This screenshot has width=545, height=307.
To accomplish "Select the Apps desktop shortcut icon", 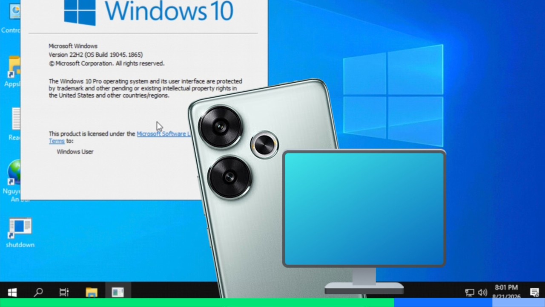I will pyautogui.click(x=13, y=72).
